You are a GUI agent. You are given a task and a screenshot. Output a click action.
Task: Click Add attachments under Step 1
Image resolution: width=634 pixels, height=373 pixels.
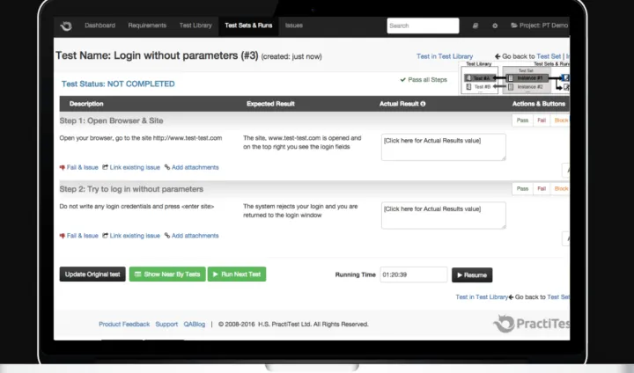pyautogui.click(x=191, y=167)
